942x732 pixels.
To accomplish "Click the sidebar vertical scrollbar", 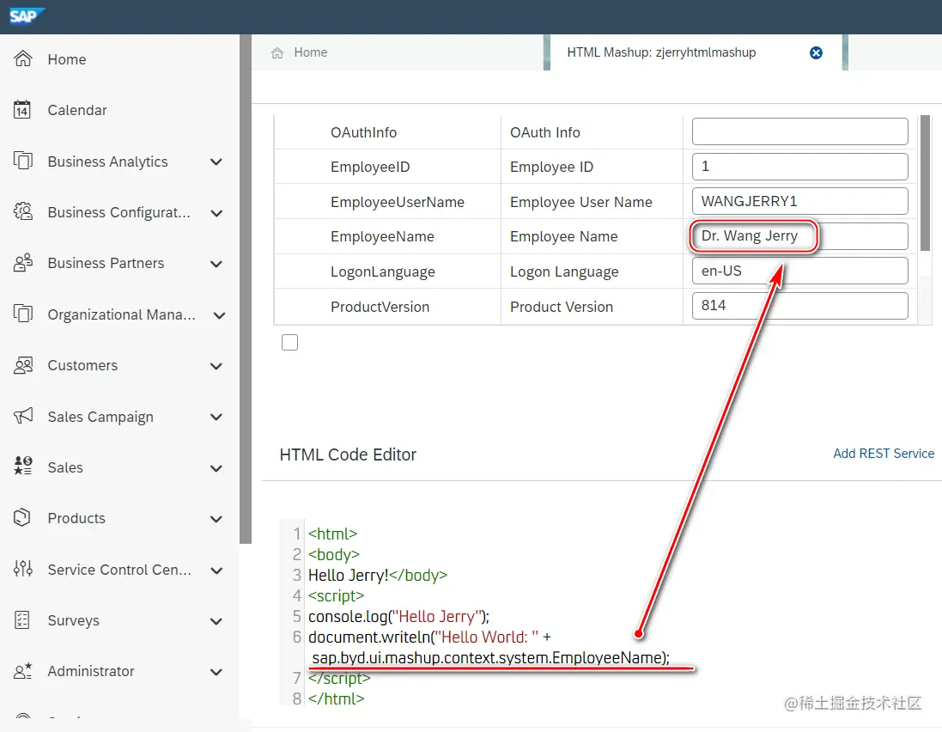I will (x=245, y=289).
